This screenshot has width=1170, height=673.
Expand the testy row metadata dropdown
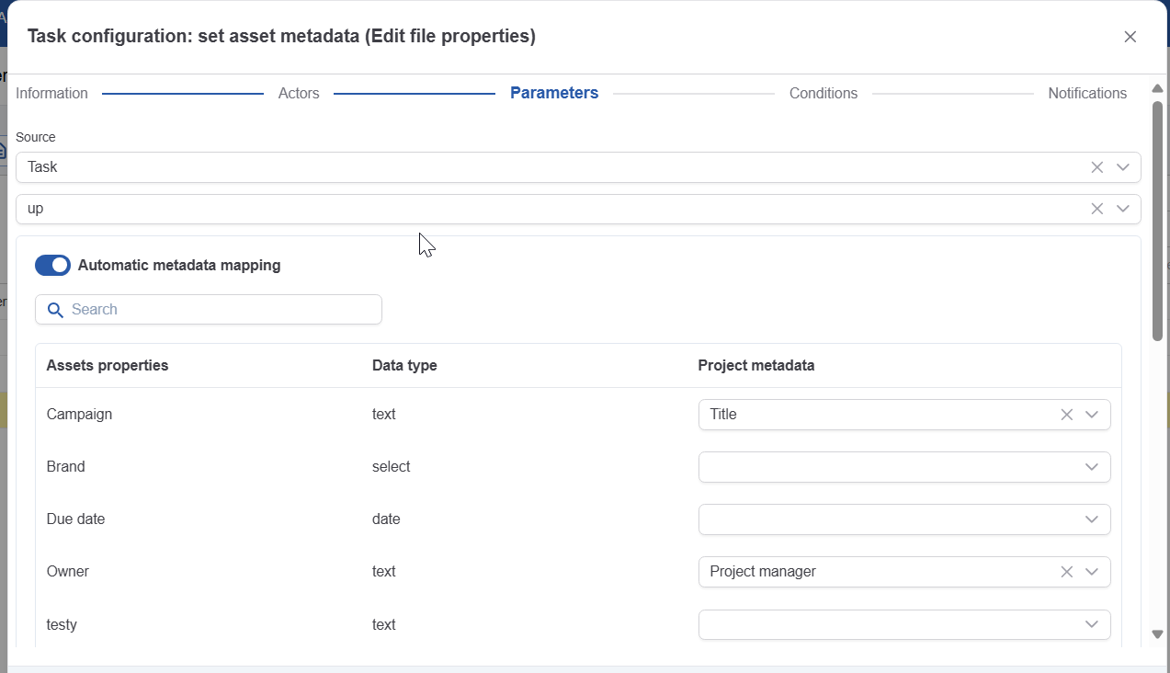pyautogui.click(x=1091, y=625)
